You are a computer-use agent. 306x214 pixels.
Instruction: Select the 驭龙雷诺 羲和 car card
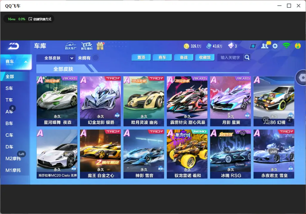187,154
